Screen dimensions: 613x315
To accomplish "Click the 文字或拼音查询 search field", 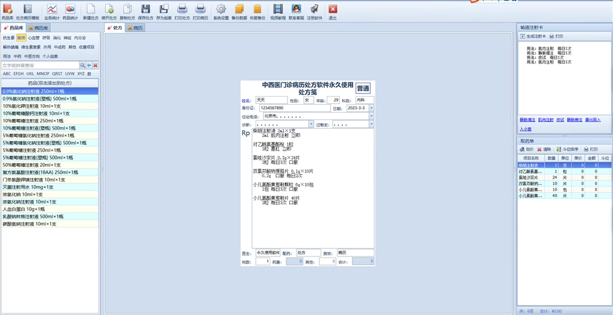I will click(x=40, y=65).
